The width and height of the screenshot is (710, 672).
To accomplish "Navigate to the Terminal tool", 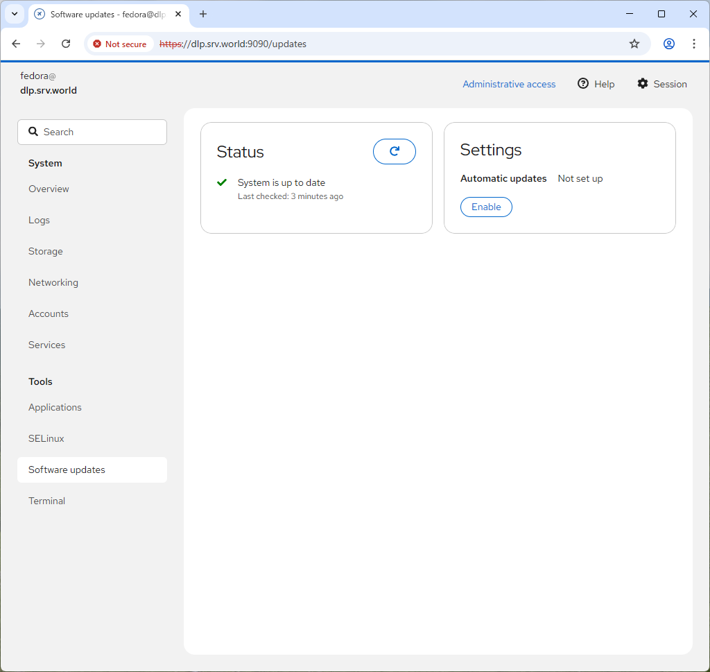I will [x=46, y=501].
